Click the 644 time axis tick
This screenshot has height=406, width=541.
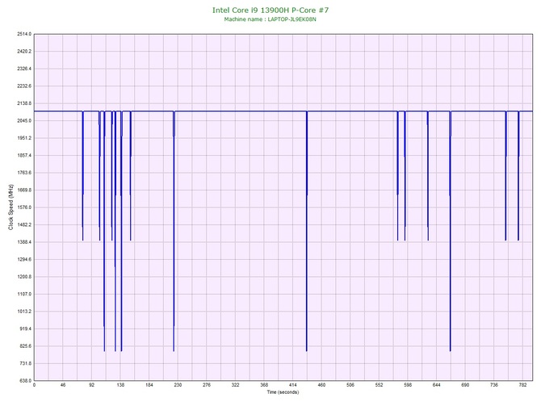click(x=436, y=385)
